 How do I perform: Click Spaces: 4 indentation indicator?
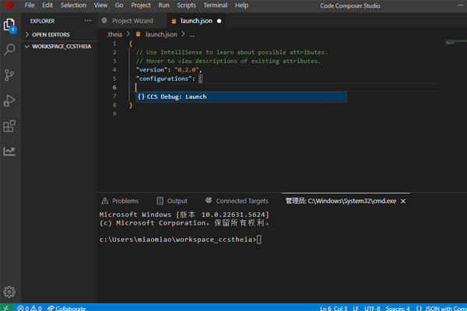point(398,309)
